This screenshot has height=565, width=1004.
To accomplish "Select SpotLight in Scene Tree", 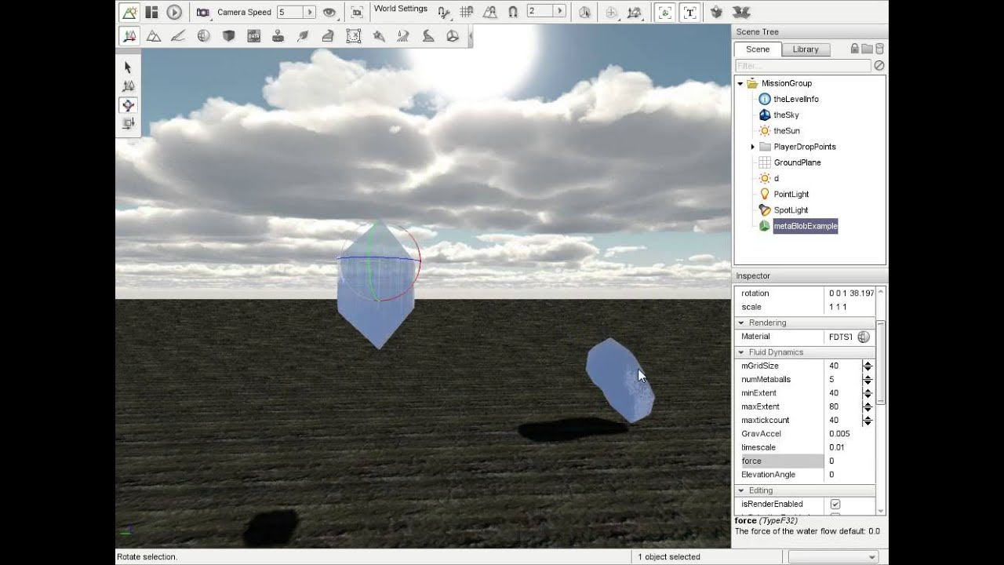I will [x=791, y=210].
